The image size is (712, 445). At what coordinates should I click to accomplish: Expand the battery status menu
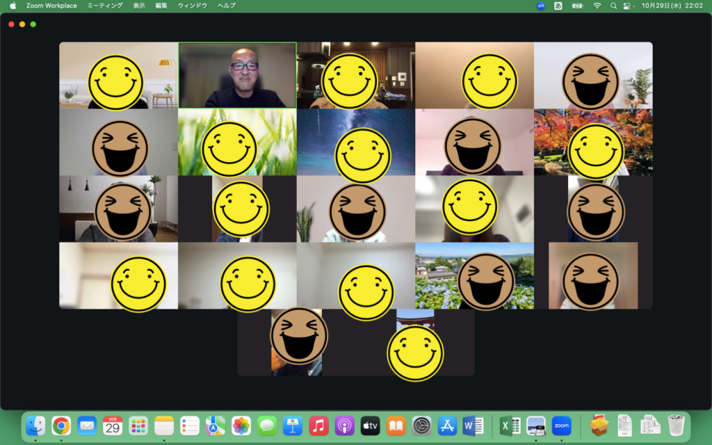pos(577,6)
